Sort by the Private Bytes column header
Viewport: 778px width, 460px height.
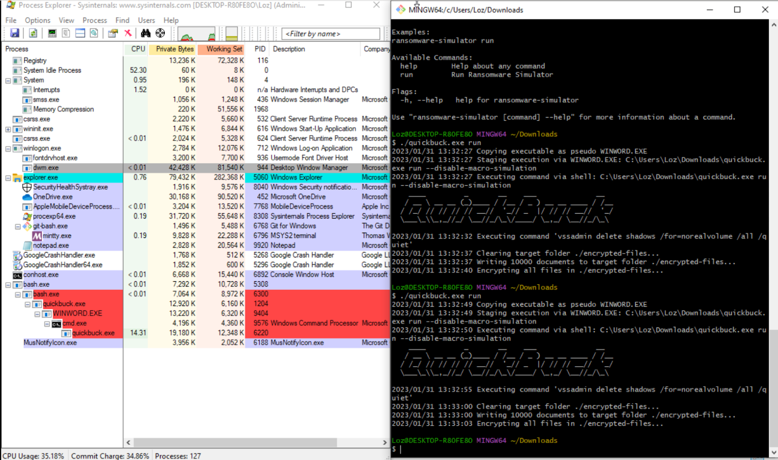[x=174, y=49]
